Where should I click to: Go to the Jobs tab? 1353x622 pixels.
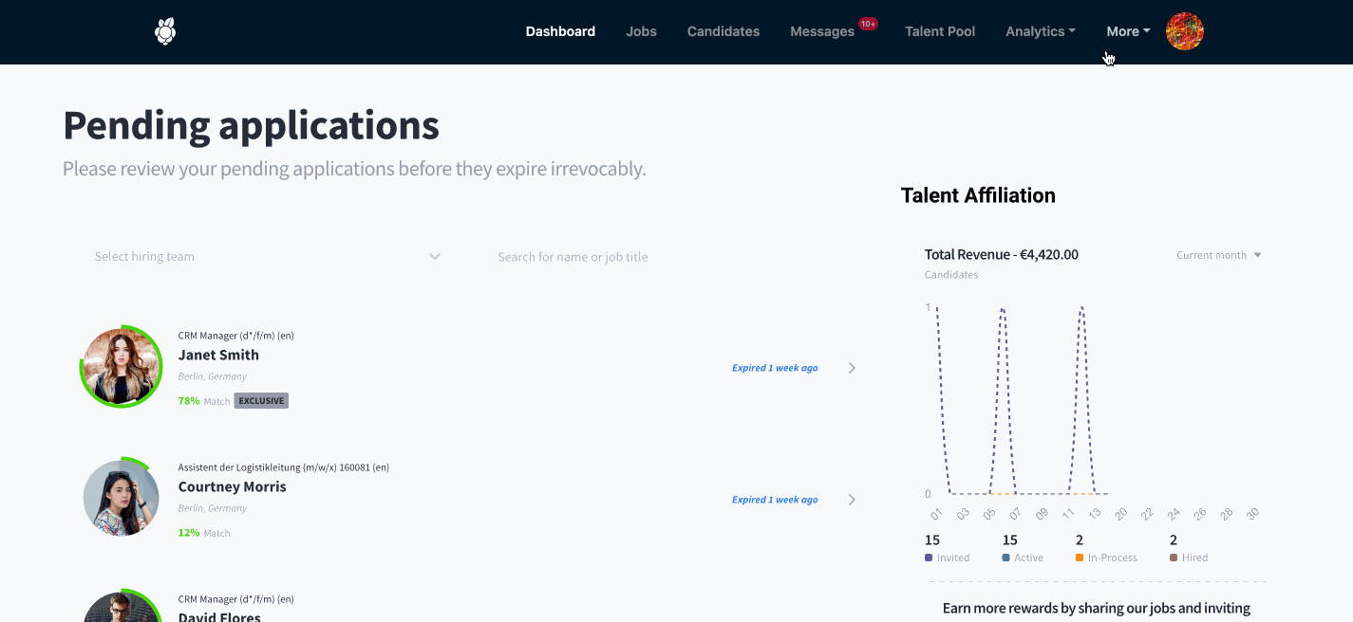(x=641, y=31)
